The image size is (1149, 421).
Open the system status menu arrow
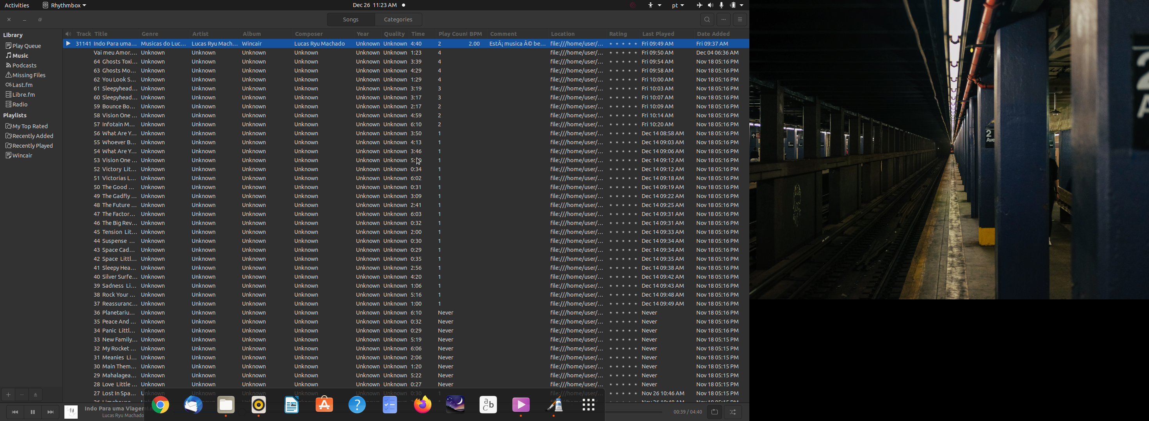tap(741, 5)
